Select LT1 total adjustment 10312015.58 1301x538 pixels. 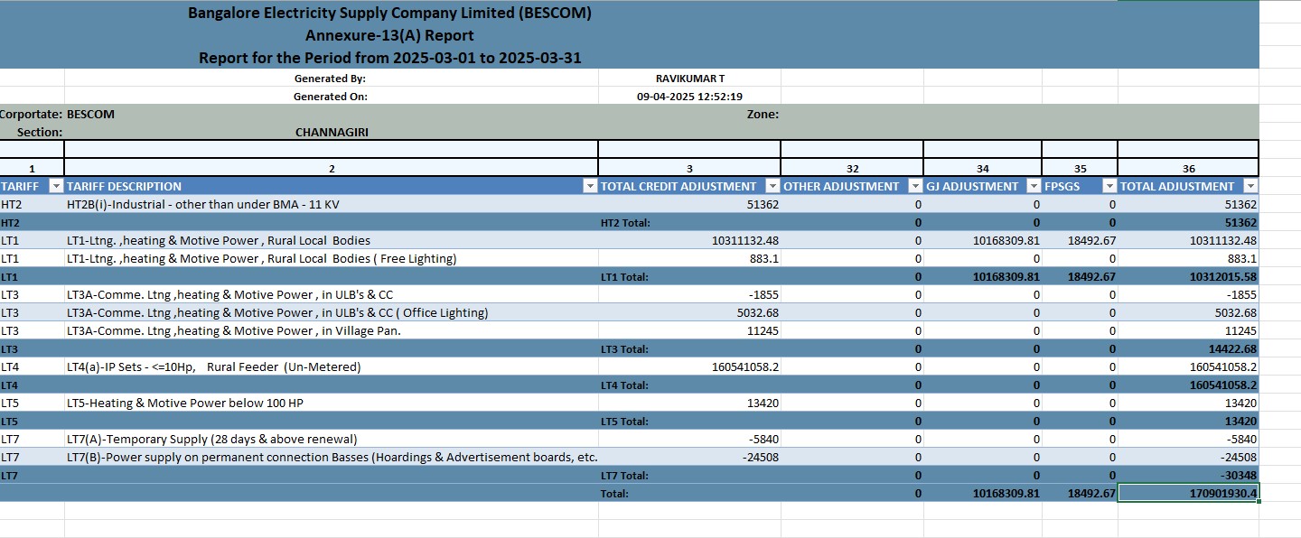point(1188,276)
